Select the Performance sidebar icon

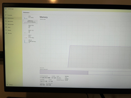click(x=6, y=18)
